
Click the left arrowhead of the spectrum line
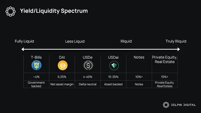click(x=23, y=49)
